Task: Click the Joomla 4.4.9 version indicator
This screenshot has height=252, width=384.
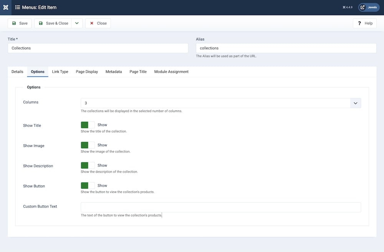Action: click(348, 7)
